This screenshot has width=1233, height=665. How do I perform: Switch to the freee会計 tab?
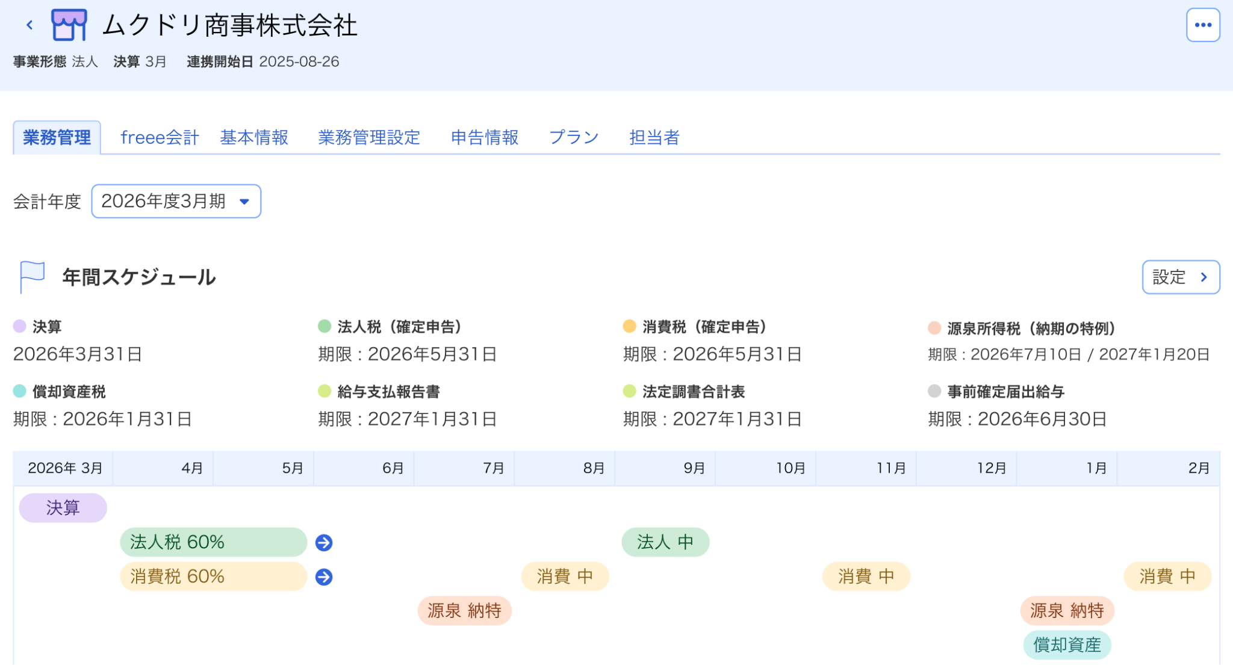point(159,137)
